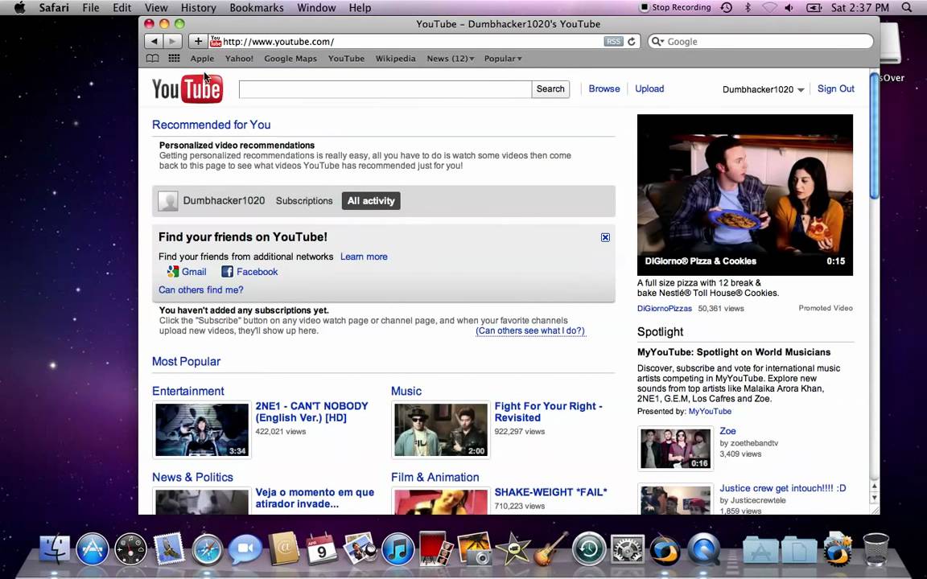This screenshot has height=579, width=927.
Task: Click the Dumbhacker1020 avatar picture
Action: [x=168, y=201]
